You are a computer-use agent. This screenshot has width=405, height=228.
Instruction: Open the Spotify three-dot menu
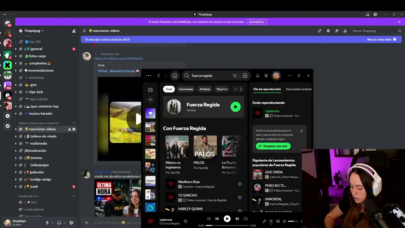[x=149, y=76]
